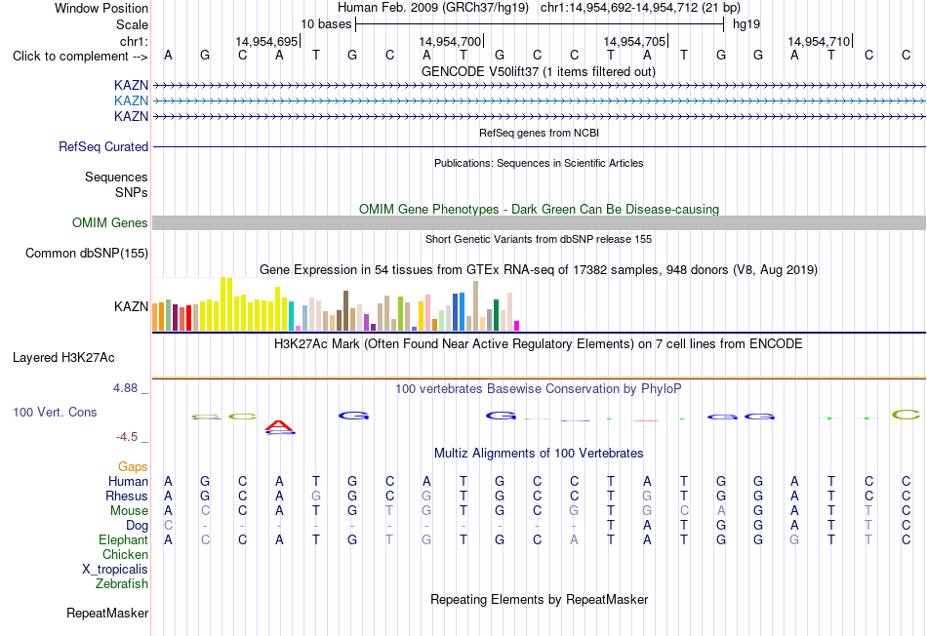Open the 'RefSeq genes from NCBI' track title
The height and width of the screenshot is (636, 927).
coord(540,133)
